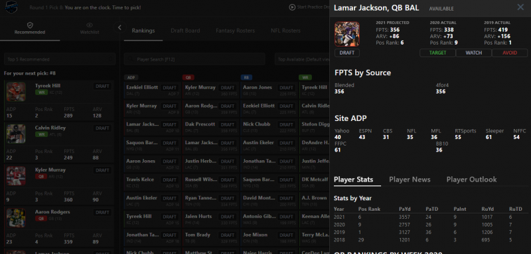Click the PaYd column header
531x254 pixels.
click(406, 209)
